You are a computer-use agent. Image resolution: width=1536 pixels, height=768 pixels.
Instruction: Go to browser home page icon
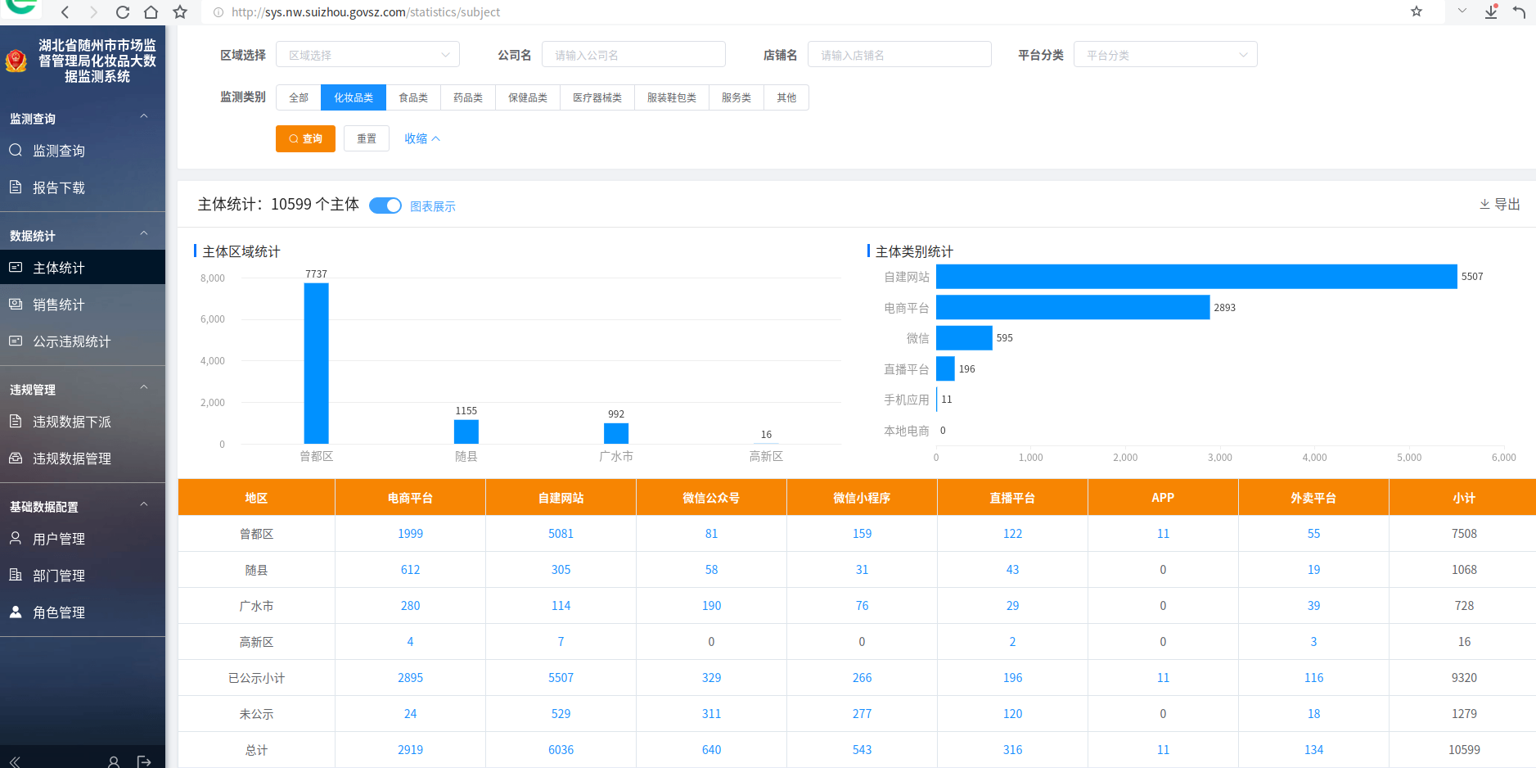(151, 12)
